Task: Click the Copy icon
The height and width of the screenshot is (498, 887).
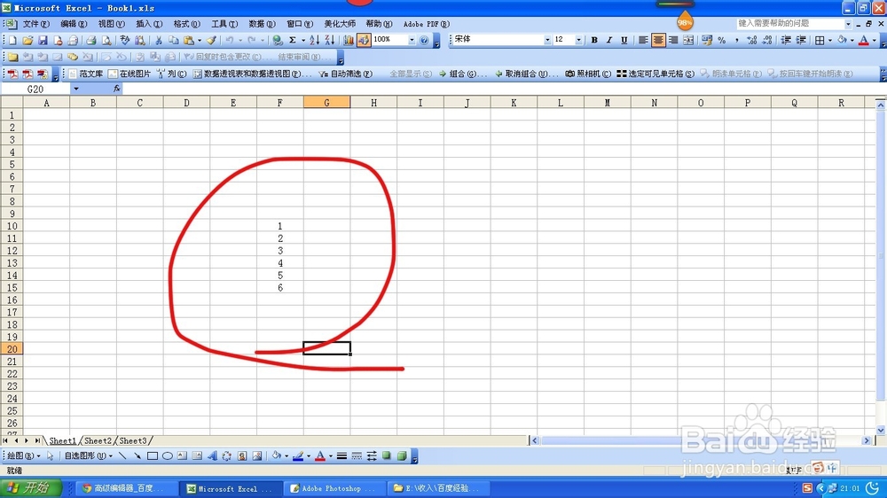Action: pyautogui.click(x=174, y=40)
